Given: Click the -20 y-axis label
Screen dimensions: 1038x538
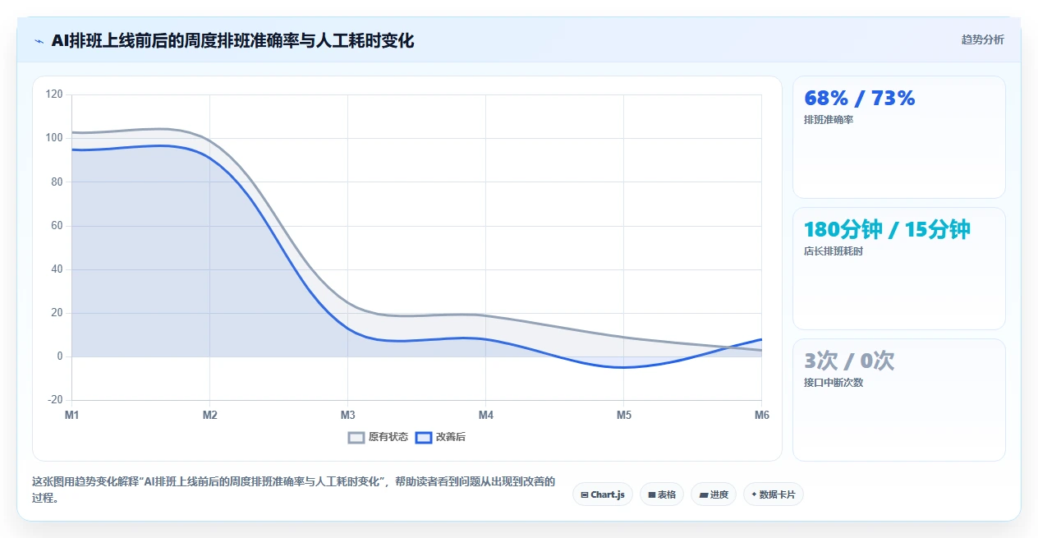Looking at the screenshot, I should coord(54,400).
